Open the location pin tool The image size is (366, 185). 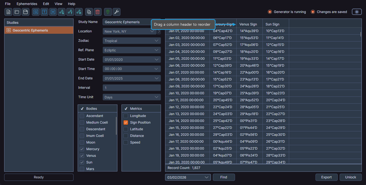click(108, 12)
